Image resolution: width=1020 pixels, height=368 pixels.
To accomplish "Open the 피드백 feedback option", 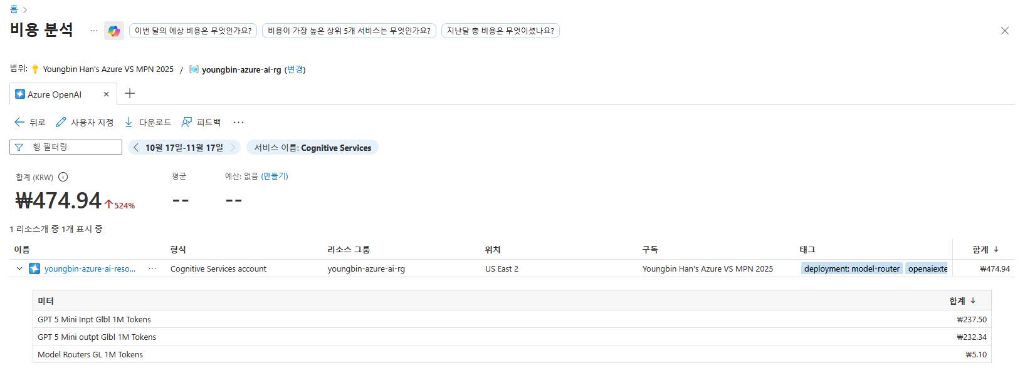I will (201, 123).
